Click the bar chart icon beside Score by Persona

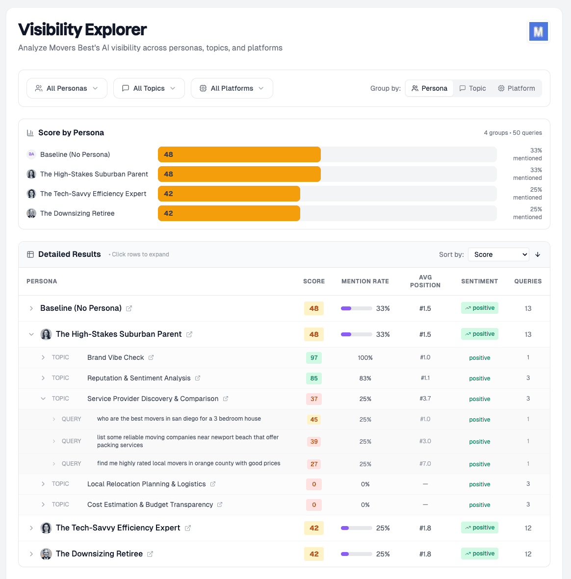click(30, 132)
